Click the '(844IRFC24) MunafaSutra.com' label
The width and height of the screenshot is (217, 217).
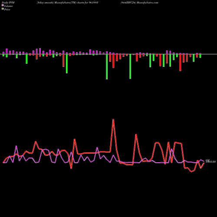(x=139, y=3)
